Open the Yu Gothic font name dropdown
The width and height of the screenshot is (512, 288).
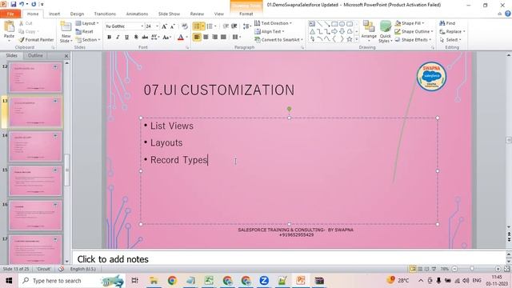[142, 26]
